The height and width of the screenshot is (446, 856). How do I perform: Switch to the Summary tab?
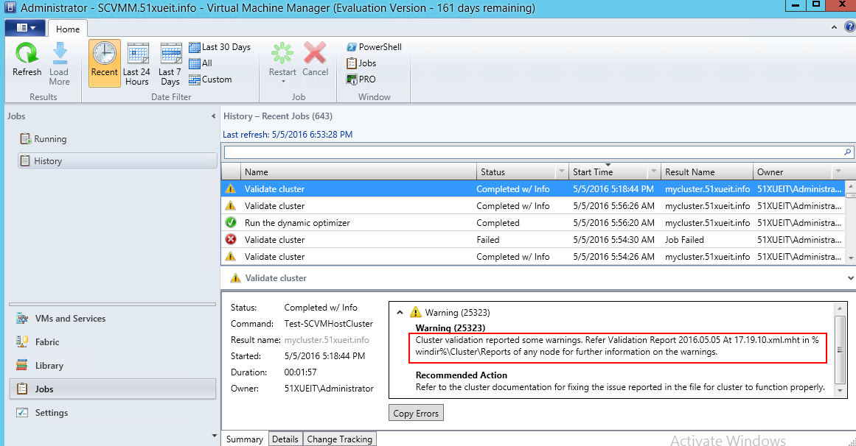point(245,439)
